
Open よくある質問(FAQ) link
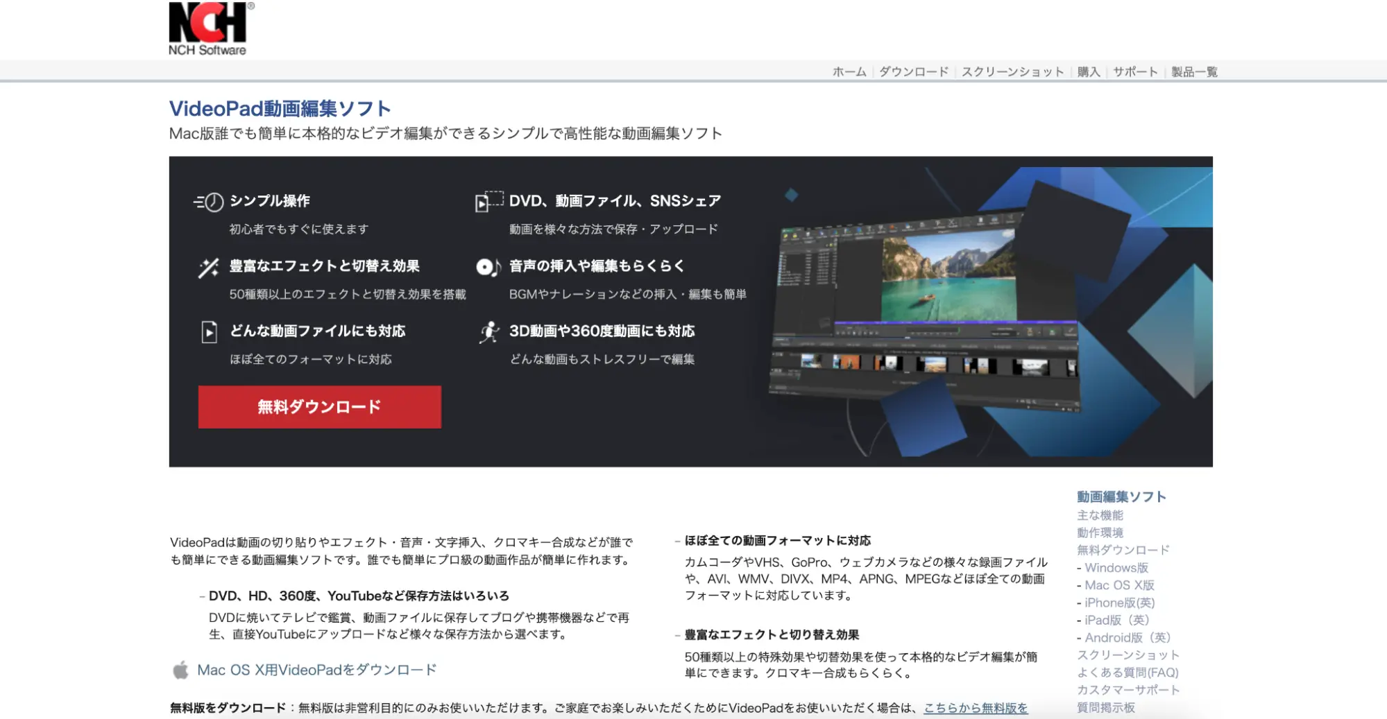pyautogui.click(x=1128, y=673)
